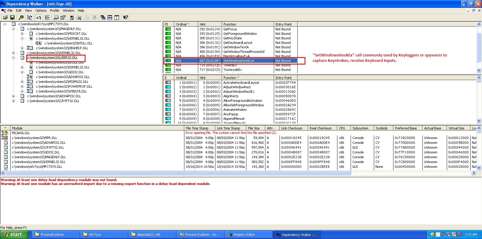Sort module list by File Time Stamp header
Viewport: 482px width, 239px height.
pyautogui.click(x=199, y=128)
